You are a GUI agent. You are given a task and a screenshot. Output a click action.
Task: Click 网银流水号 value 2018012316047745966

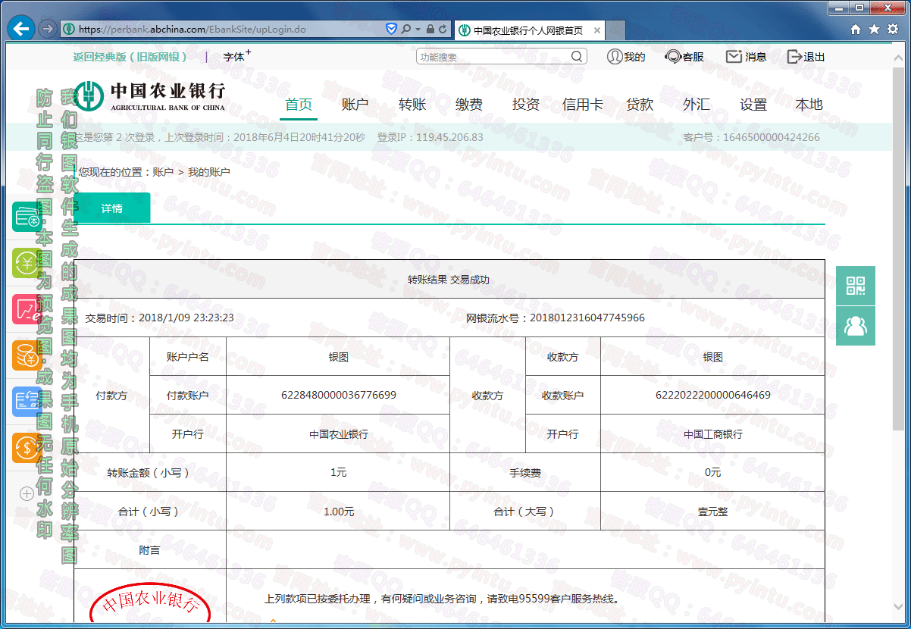(x=587, y=318)
